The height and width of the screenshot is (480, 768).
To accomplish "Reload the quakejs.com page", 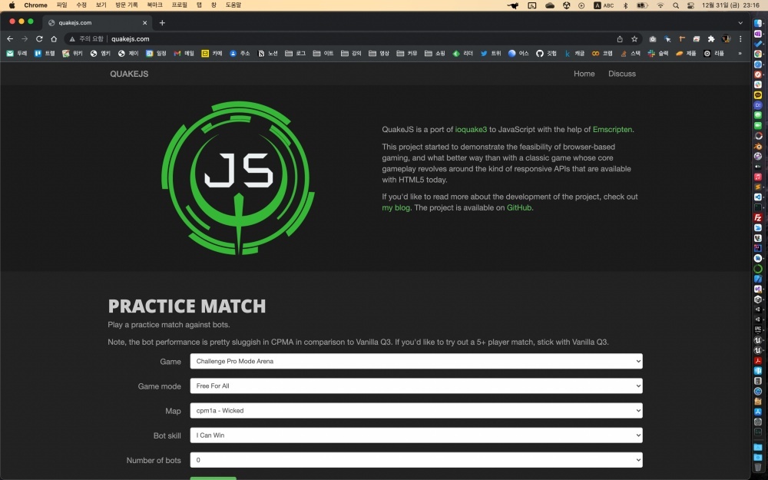I will [x=39, y=38].
